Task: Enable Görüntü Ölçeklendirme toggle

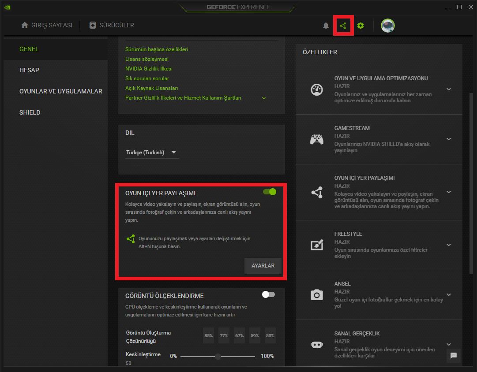Action: 268,294
